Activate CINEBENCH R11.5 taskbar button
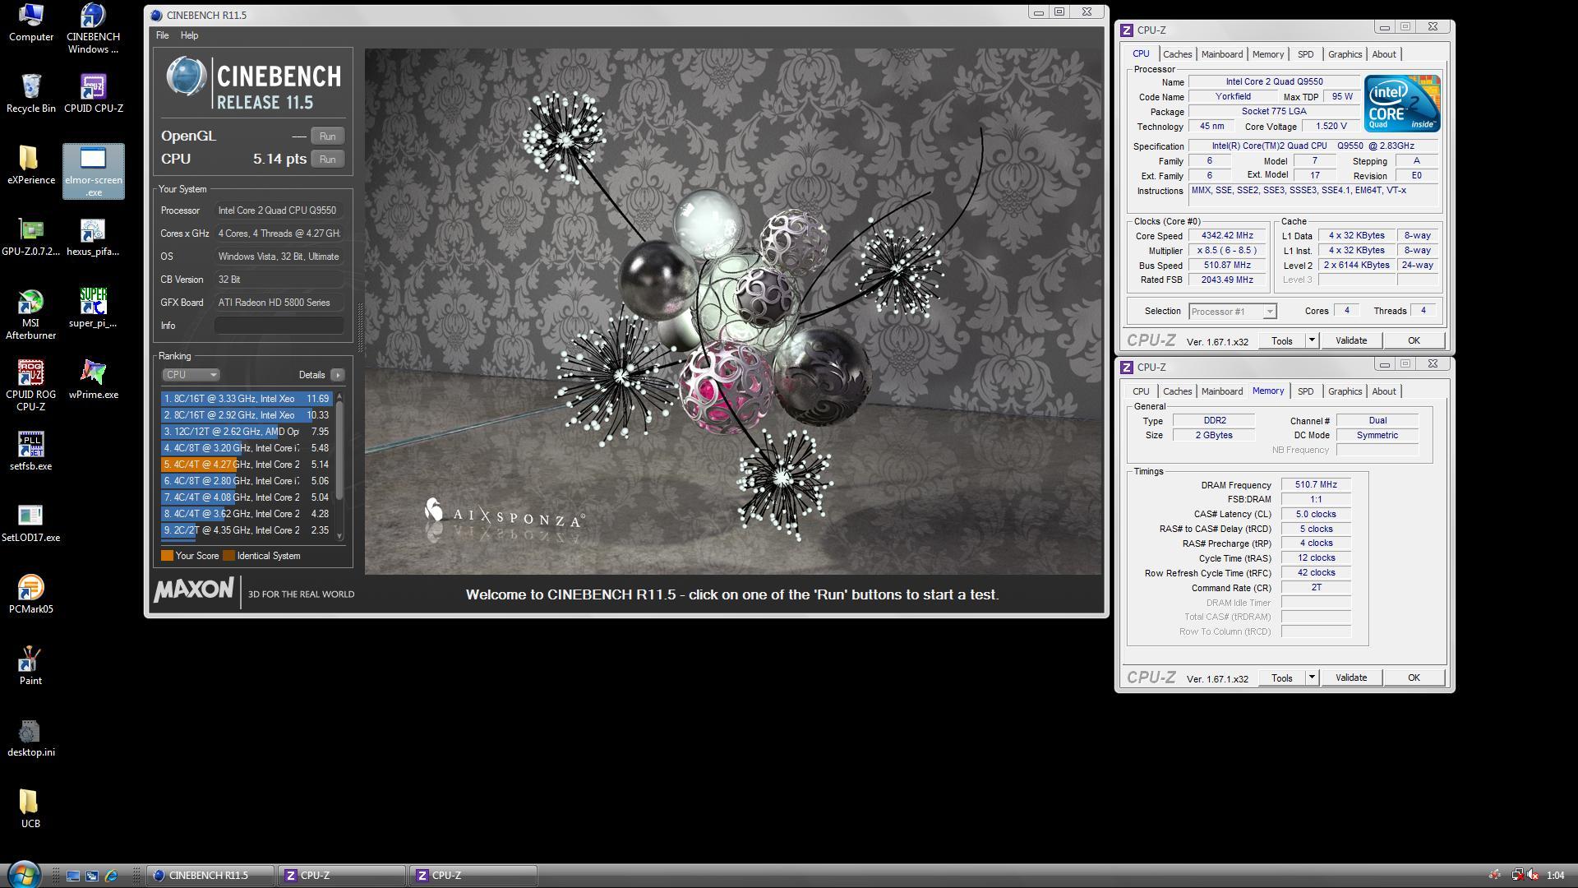This screenshot has width=1578, height=888. point(210,876)
